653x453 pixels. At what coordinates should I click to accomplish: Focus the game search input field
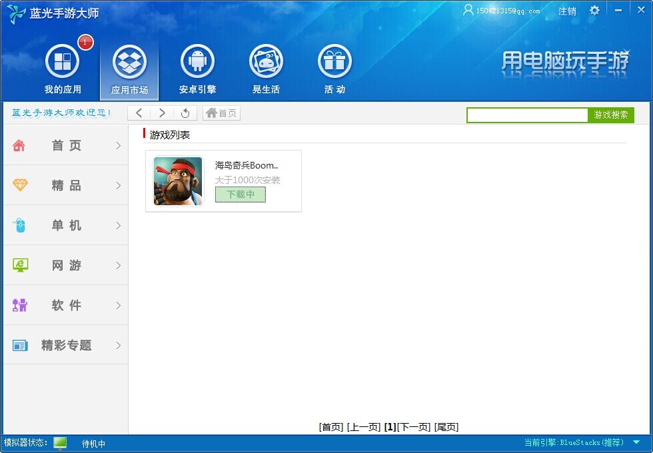[x=527, y=115]
